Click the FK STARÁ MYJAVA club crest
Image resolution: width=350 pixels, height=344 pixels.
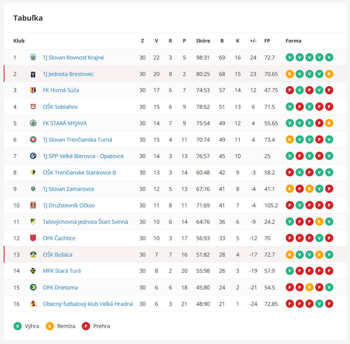[33, 123]
